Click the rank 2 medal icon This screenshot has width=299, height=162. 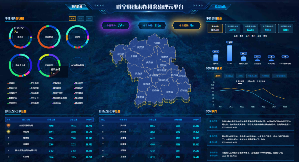coord(9,126)
